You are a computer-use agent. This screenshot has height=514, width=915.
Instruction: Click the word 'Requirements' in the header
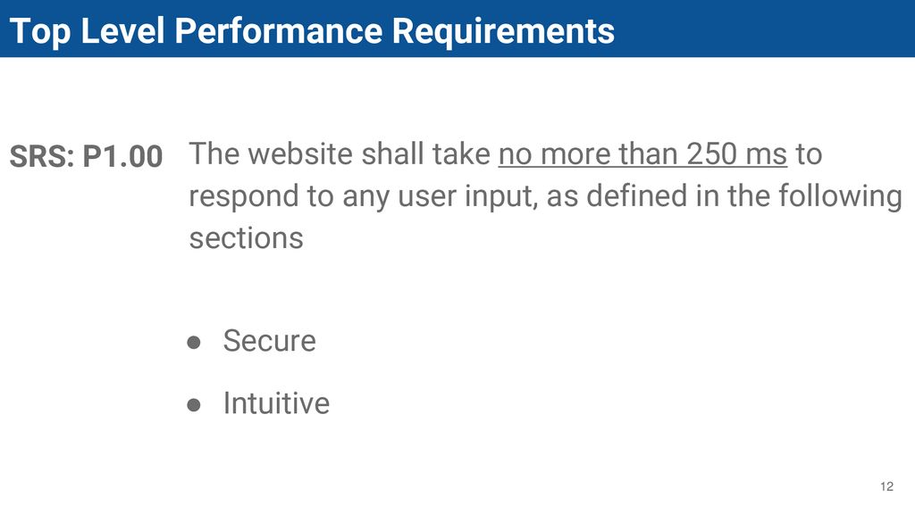click(503, 31)
